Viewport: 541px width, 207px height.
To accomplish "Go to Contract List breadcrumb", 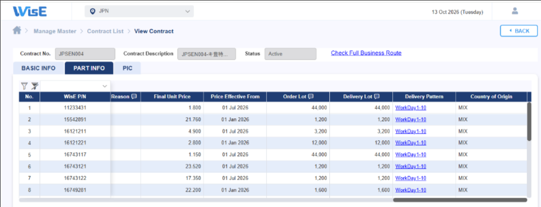I will pyautogui.click(x=105, y=31).
